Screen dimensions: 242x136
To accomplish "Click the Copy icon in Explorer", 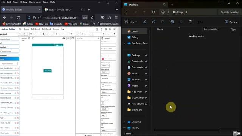I will [x=154, y=22].
